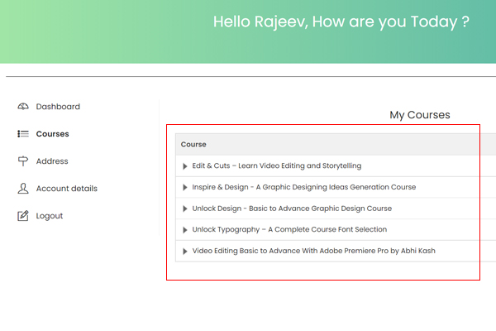The image size is (496, 331).
Task: Expand the Video Editing Basic to Advance arrow
Action: pyautogui.click(x=185, y=251)
